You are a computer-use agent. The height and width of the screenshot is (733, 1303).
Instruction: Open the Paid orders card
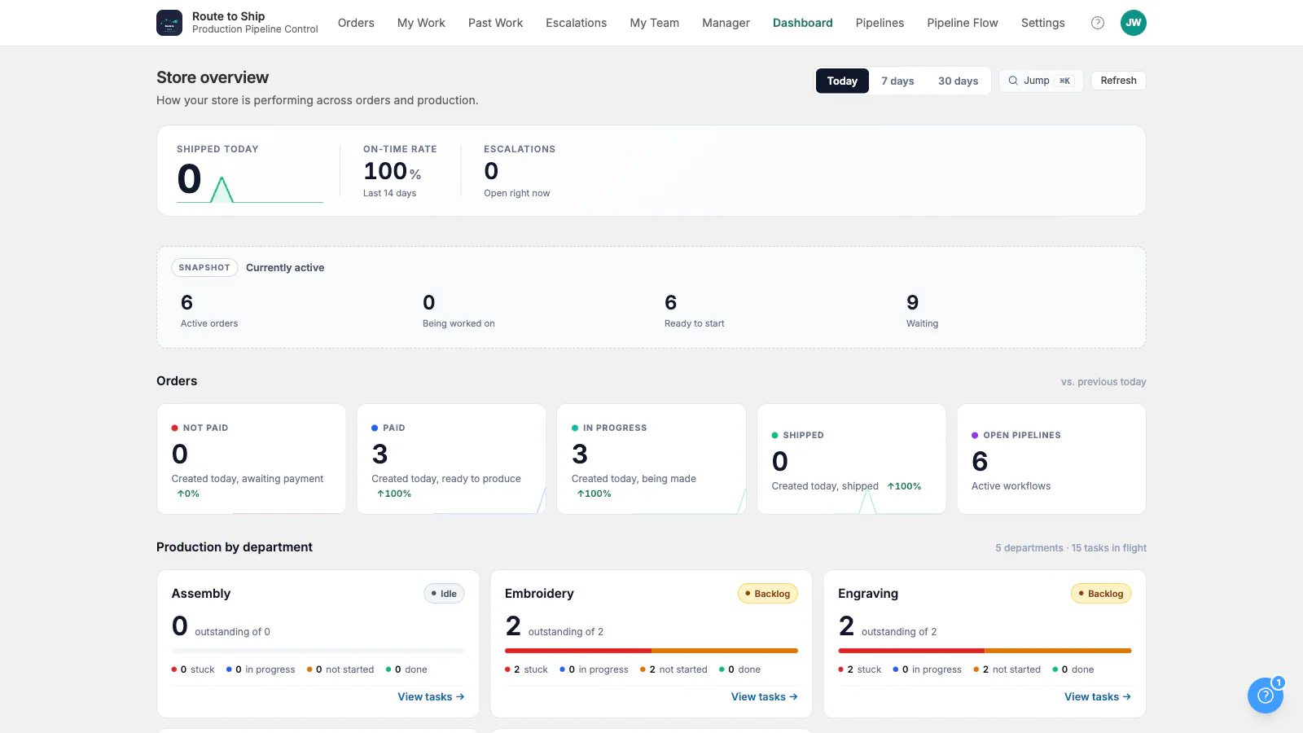[x=452, y=459]
